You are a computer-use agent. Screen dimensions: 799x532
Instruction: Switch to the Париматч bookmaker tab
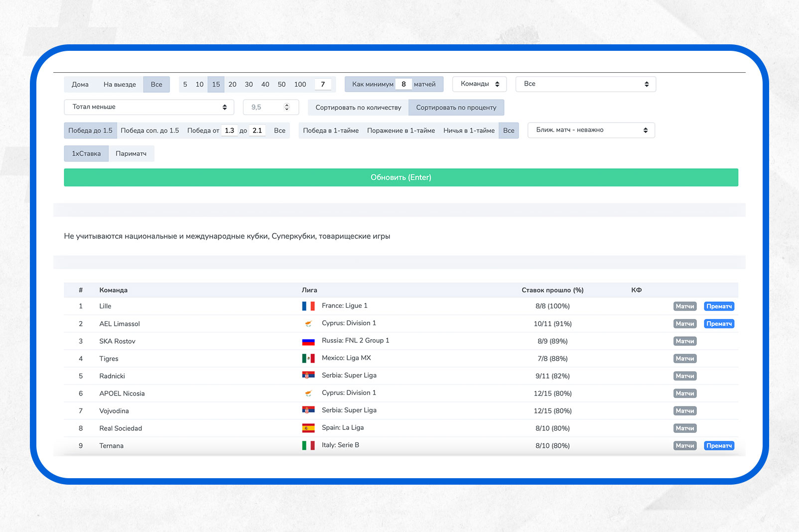pyautogui.click(x=131, y=154)
